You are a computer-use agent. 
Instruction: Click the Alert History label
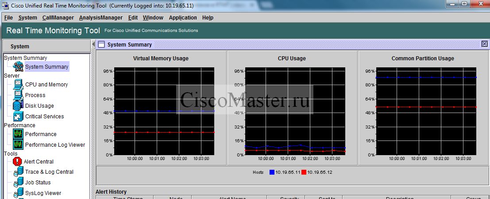[111, 192]
